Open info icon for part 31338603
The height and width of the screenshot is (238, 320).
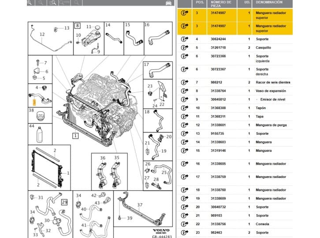(x=185, y=142)
